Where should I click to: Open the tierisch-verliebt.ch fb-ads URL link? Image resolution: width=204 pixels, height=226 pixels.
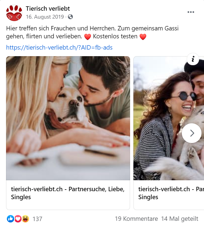[59, 47]
